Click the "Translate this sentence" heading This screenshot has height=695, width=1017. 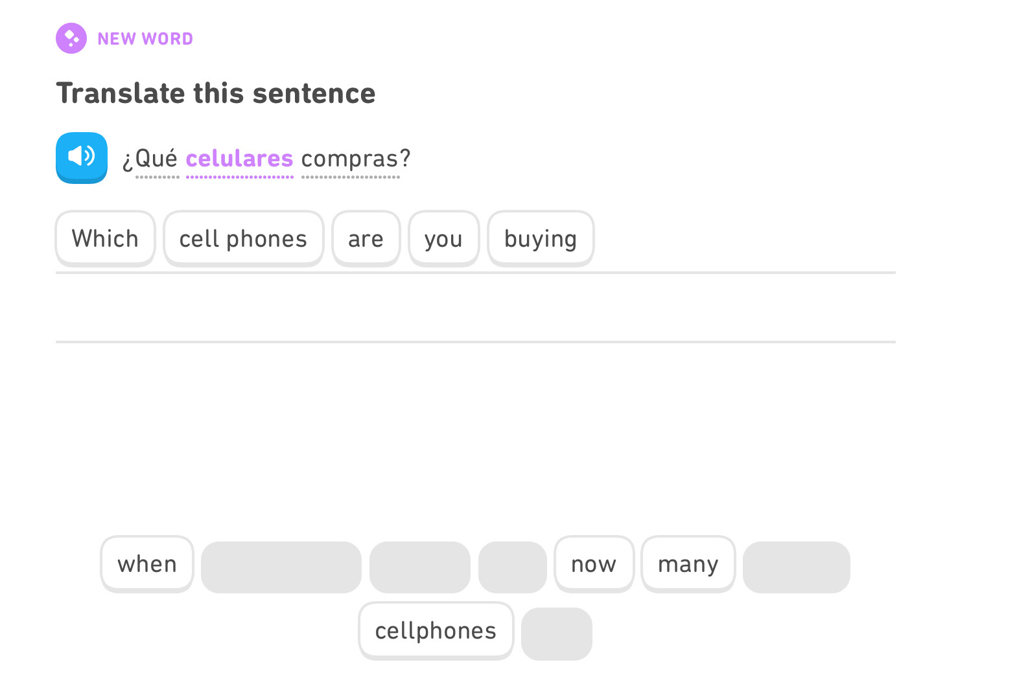216,93
